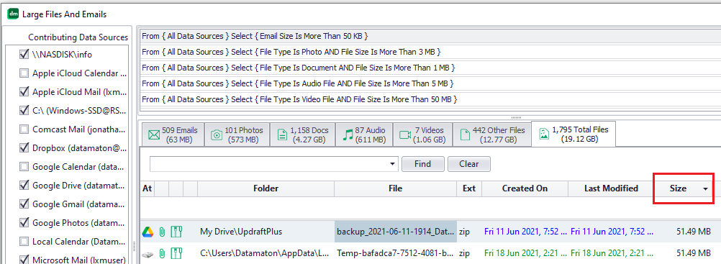Click the music note icon on Audio tab
Image resolution: width=721 pixels, height=264 pixels.
pyautogui.click(x=348, y=135)
